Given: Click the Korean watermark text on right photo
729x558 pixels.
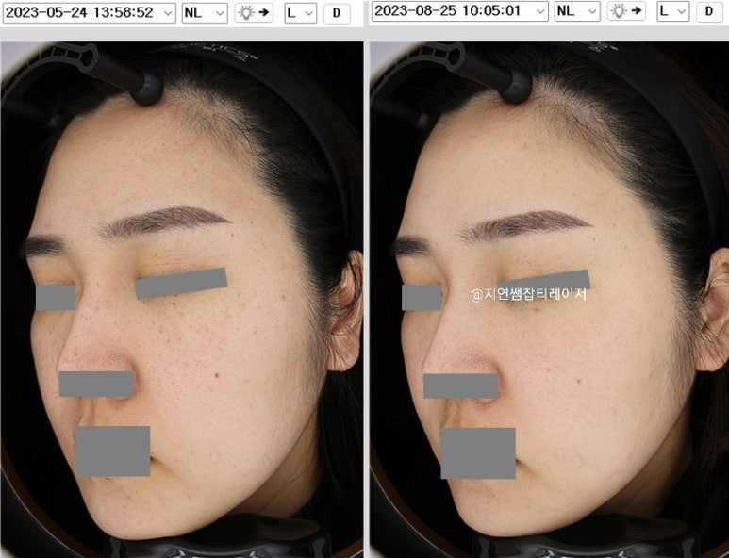Looking at the screenshot, I should (x=528, y=294).
